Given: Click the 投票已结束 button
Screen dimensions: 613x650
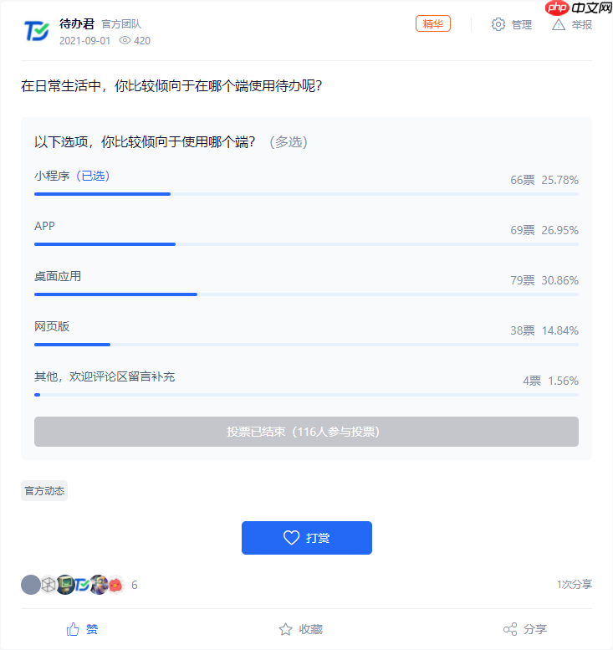Looking at the screenshot, I should 306,432.
